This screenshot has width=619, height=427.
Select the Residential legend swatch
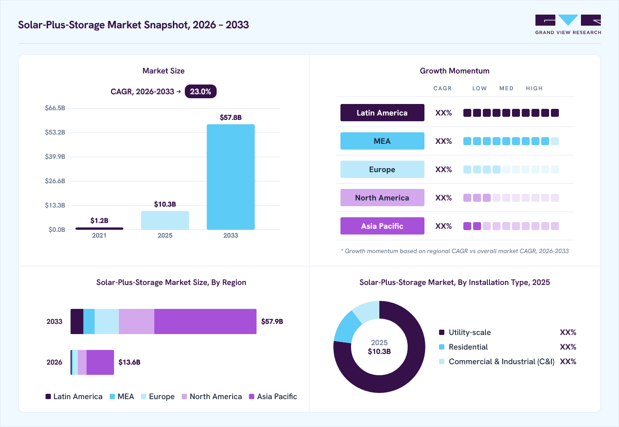coord(442,347)
